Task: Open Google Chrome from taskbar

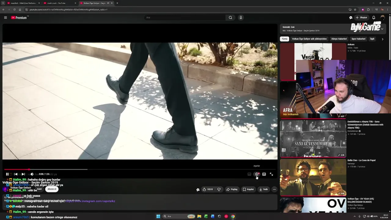Action: [x=233, y=216]
